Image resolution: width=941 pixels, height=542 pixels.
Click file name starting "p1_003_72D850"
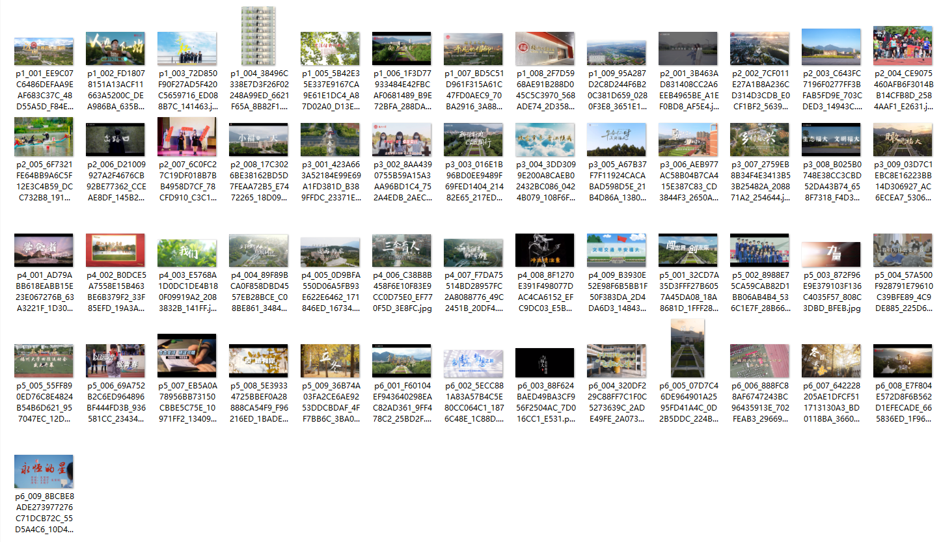[187, 90]
